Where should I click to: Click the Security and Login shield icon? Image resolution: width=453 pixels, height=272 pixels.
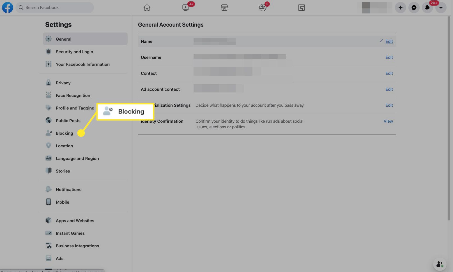pos(49,52)
